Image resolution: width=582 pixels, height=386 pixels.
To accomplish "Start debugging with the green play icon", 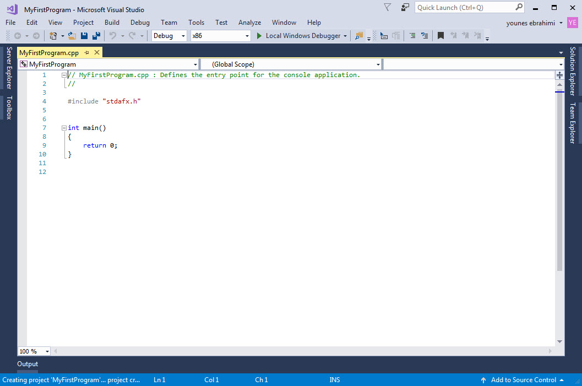I will tap(259, 36).
